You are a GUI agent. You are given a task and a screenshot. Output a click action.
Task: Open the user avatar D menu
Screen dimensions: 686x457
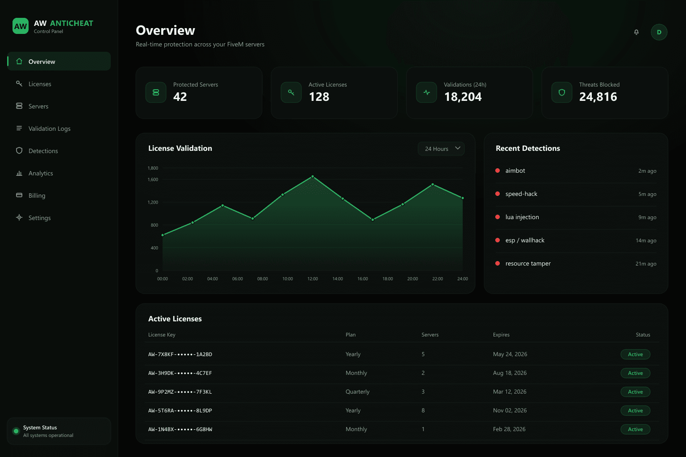(x=659, y=32)
